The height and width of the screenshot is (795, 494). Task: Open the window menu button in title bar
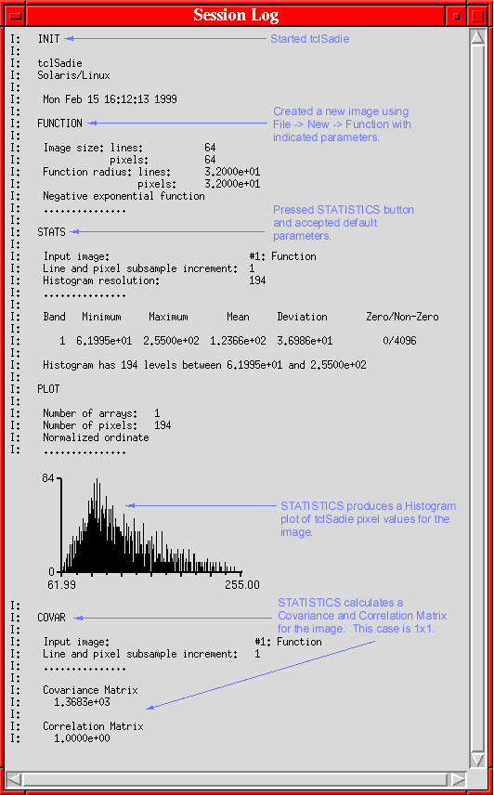15,16
